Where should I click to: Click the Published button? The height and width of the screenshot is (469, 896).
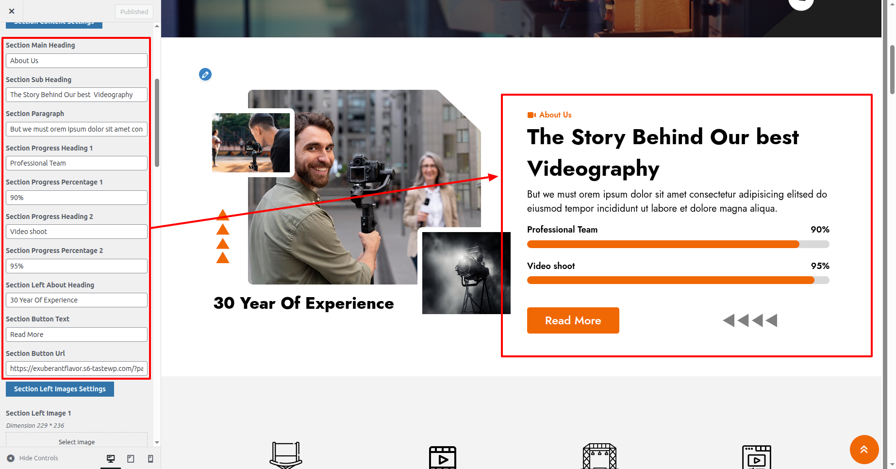point(134,12)
